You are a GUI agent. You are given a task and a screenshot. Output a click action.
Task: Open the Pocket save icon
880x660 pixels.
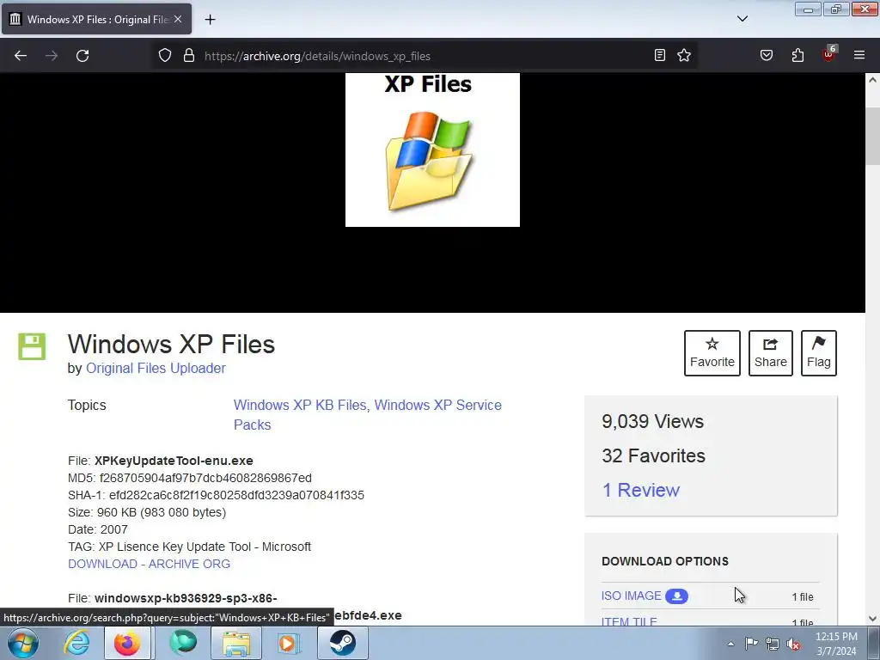click(x=766, y=55)
